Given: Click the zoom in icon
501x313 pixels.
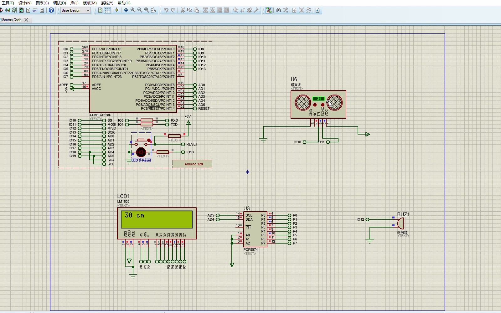Looking at the screenshot, I should click(133, 10).
